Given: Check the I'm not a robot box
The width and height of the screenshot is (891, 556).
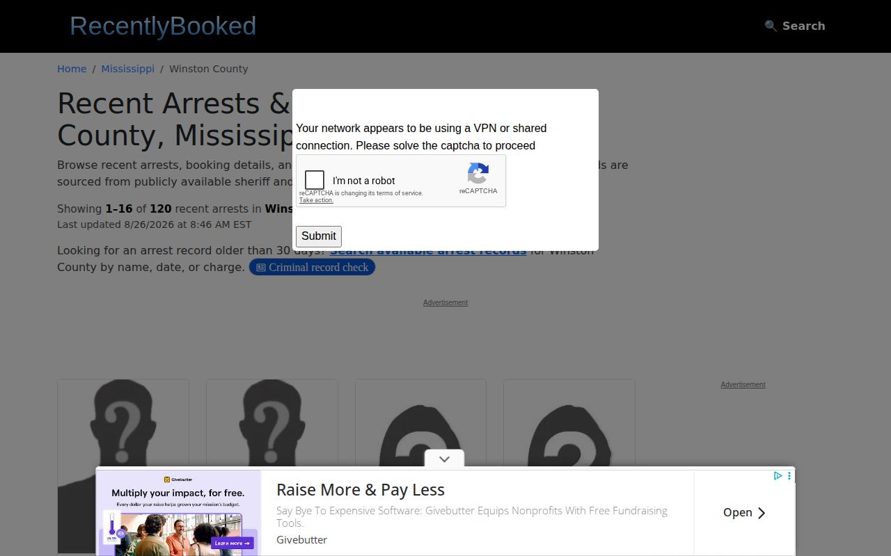Looking at the screenshot, I should [x=315, y=180].
